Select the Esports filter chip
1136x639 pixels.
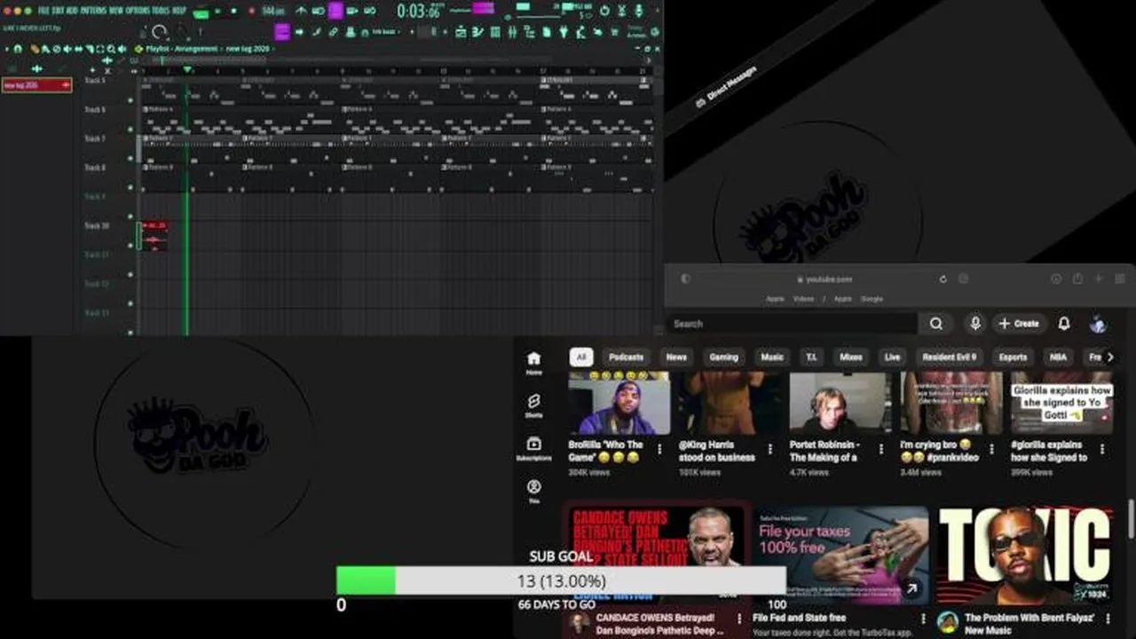pos(1013,357)
